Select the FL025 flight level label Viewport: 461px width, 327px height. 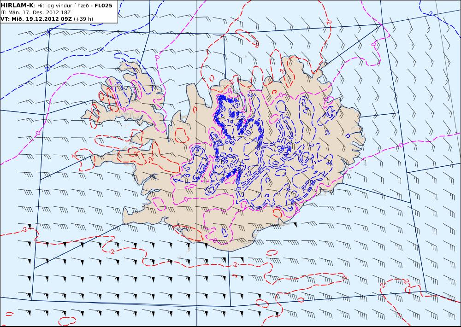point(103,6)
